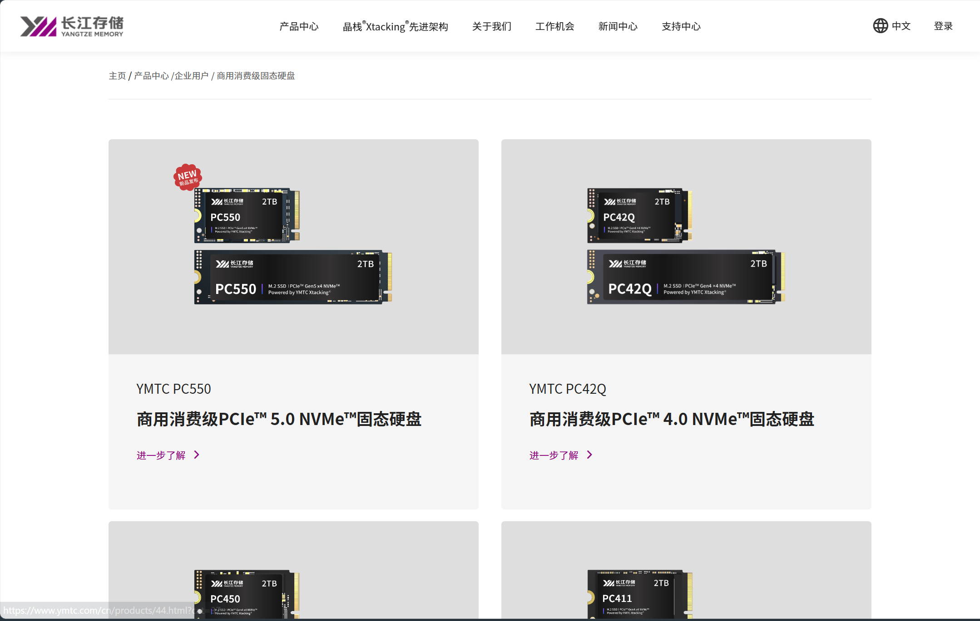The height and width of the screenshot is (621, 980).
Task: Open the 新闻中心 menu
Action: click(618, 26)
